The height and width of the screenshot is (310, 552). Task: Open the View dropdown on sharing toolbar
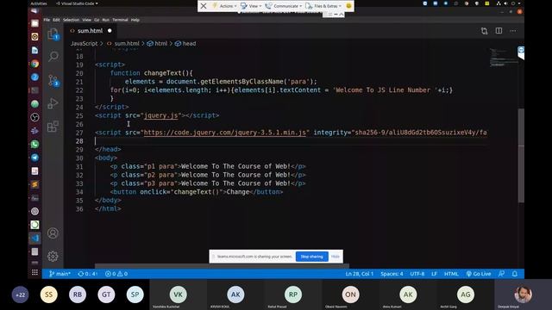pyautogui.click(x=251, y=6)
